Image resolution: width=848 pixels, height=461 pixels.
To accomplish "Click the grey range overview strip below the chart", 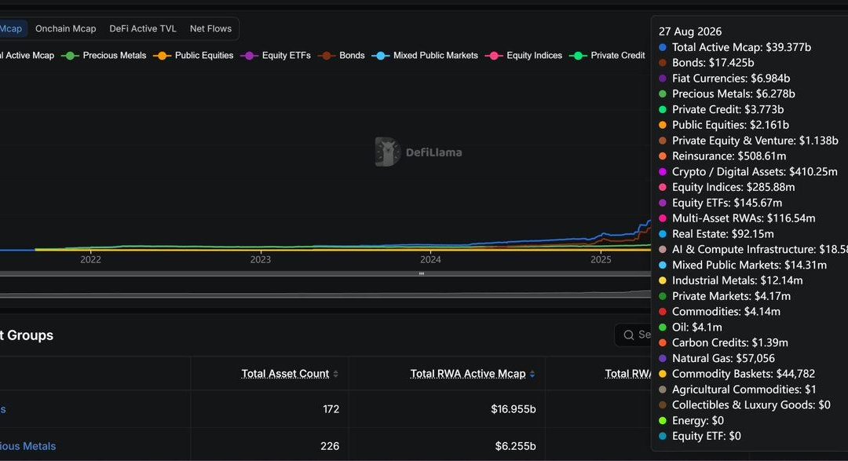I will coord(325,294).
